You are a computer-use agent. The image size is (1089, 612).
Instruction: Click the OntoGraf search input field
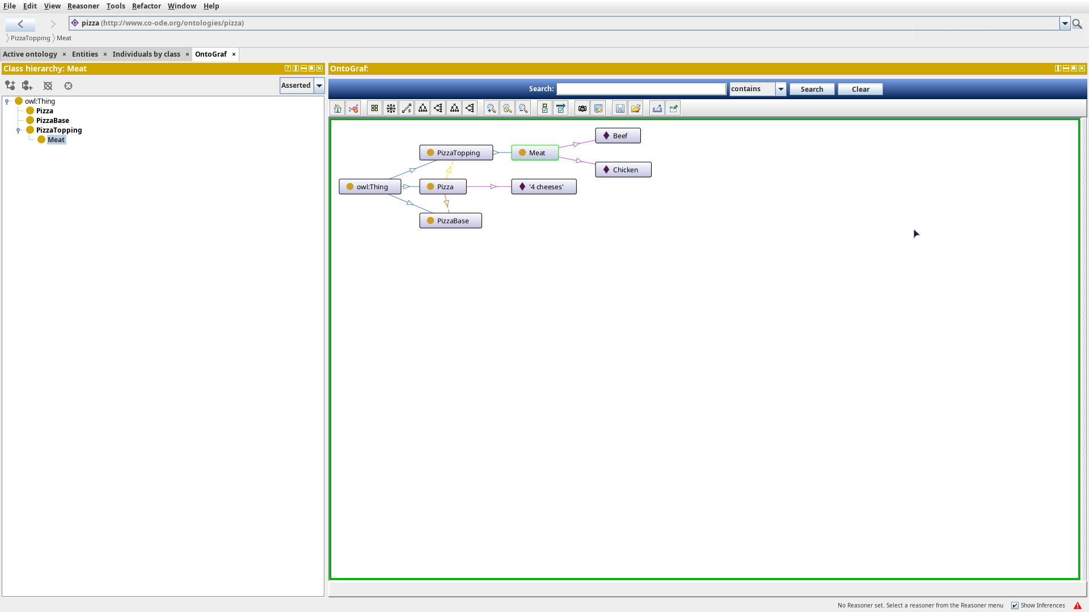(x=641, y=89)
